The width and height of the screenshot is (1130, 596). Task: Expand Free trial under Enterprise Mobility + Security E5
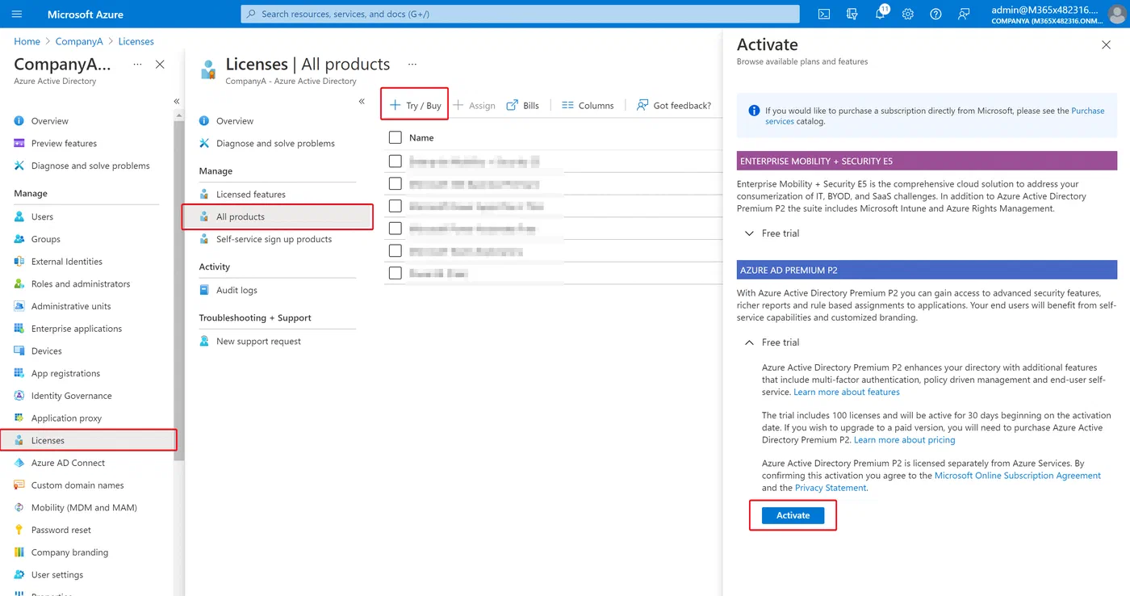pyautogui.click(x=772, y=233)
